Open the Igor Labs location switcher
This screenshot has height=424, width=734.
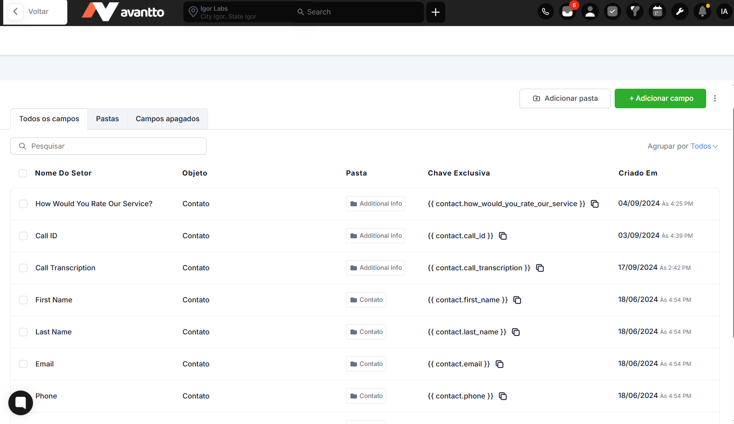tap(237, 12)
